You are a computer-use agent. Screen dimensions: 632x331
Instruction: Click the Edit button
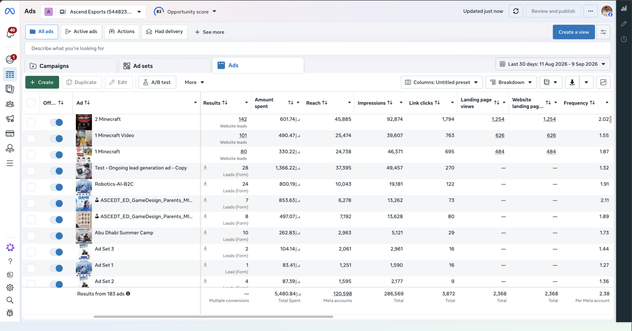118,82
